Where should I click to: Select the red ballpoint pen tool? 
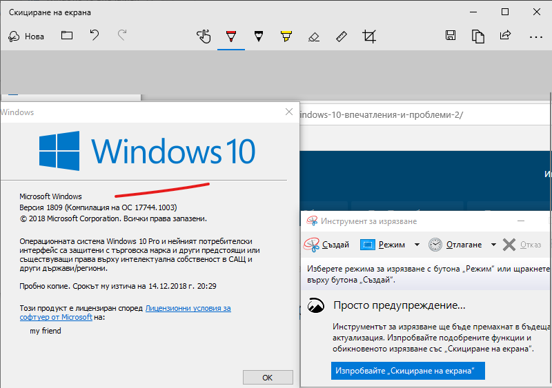231,37
